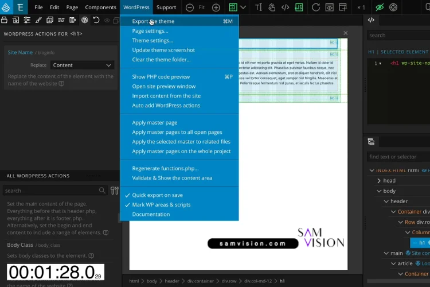This screenshot has width=430, height=287.
Task: Click find text or selector field
Action: pos(398,157)
